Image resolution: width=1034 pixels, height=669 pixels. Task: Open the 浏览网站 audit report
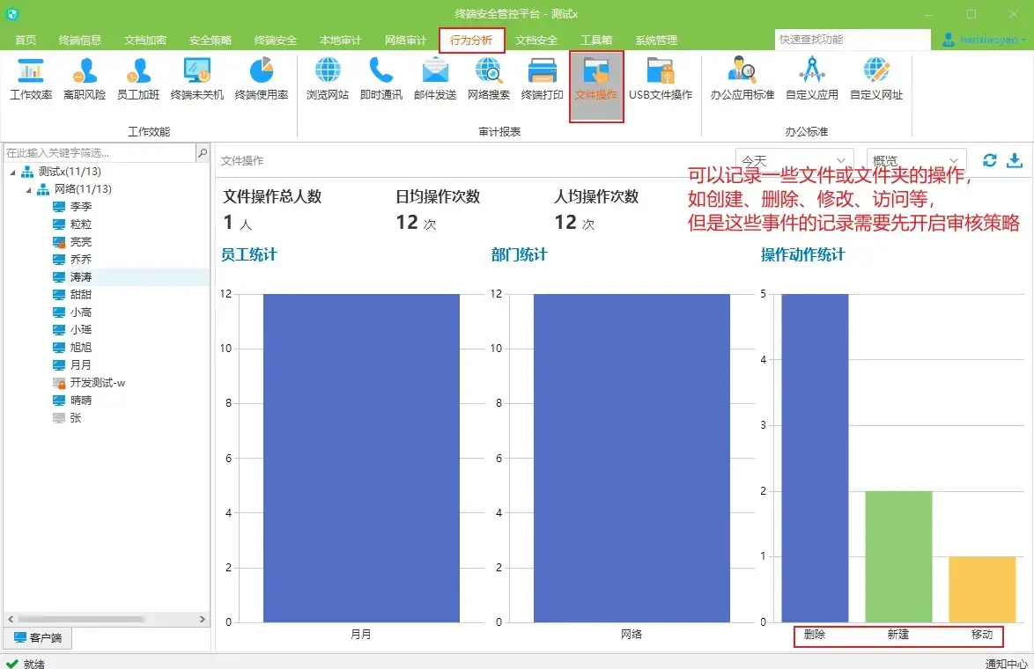[x=328, y=79]
